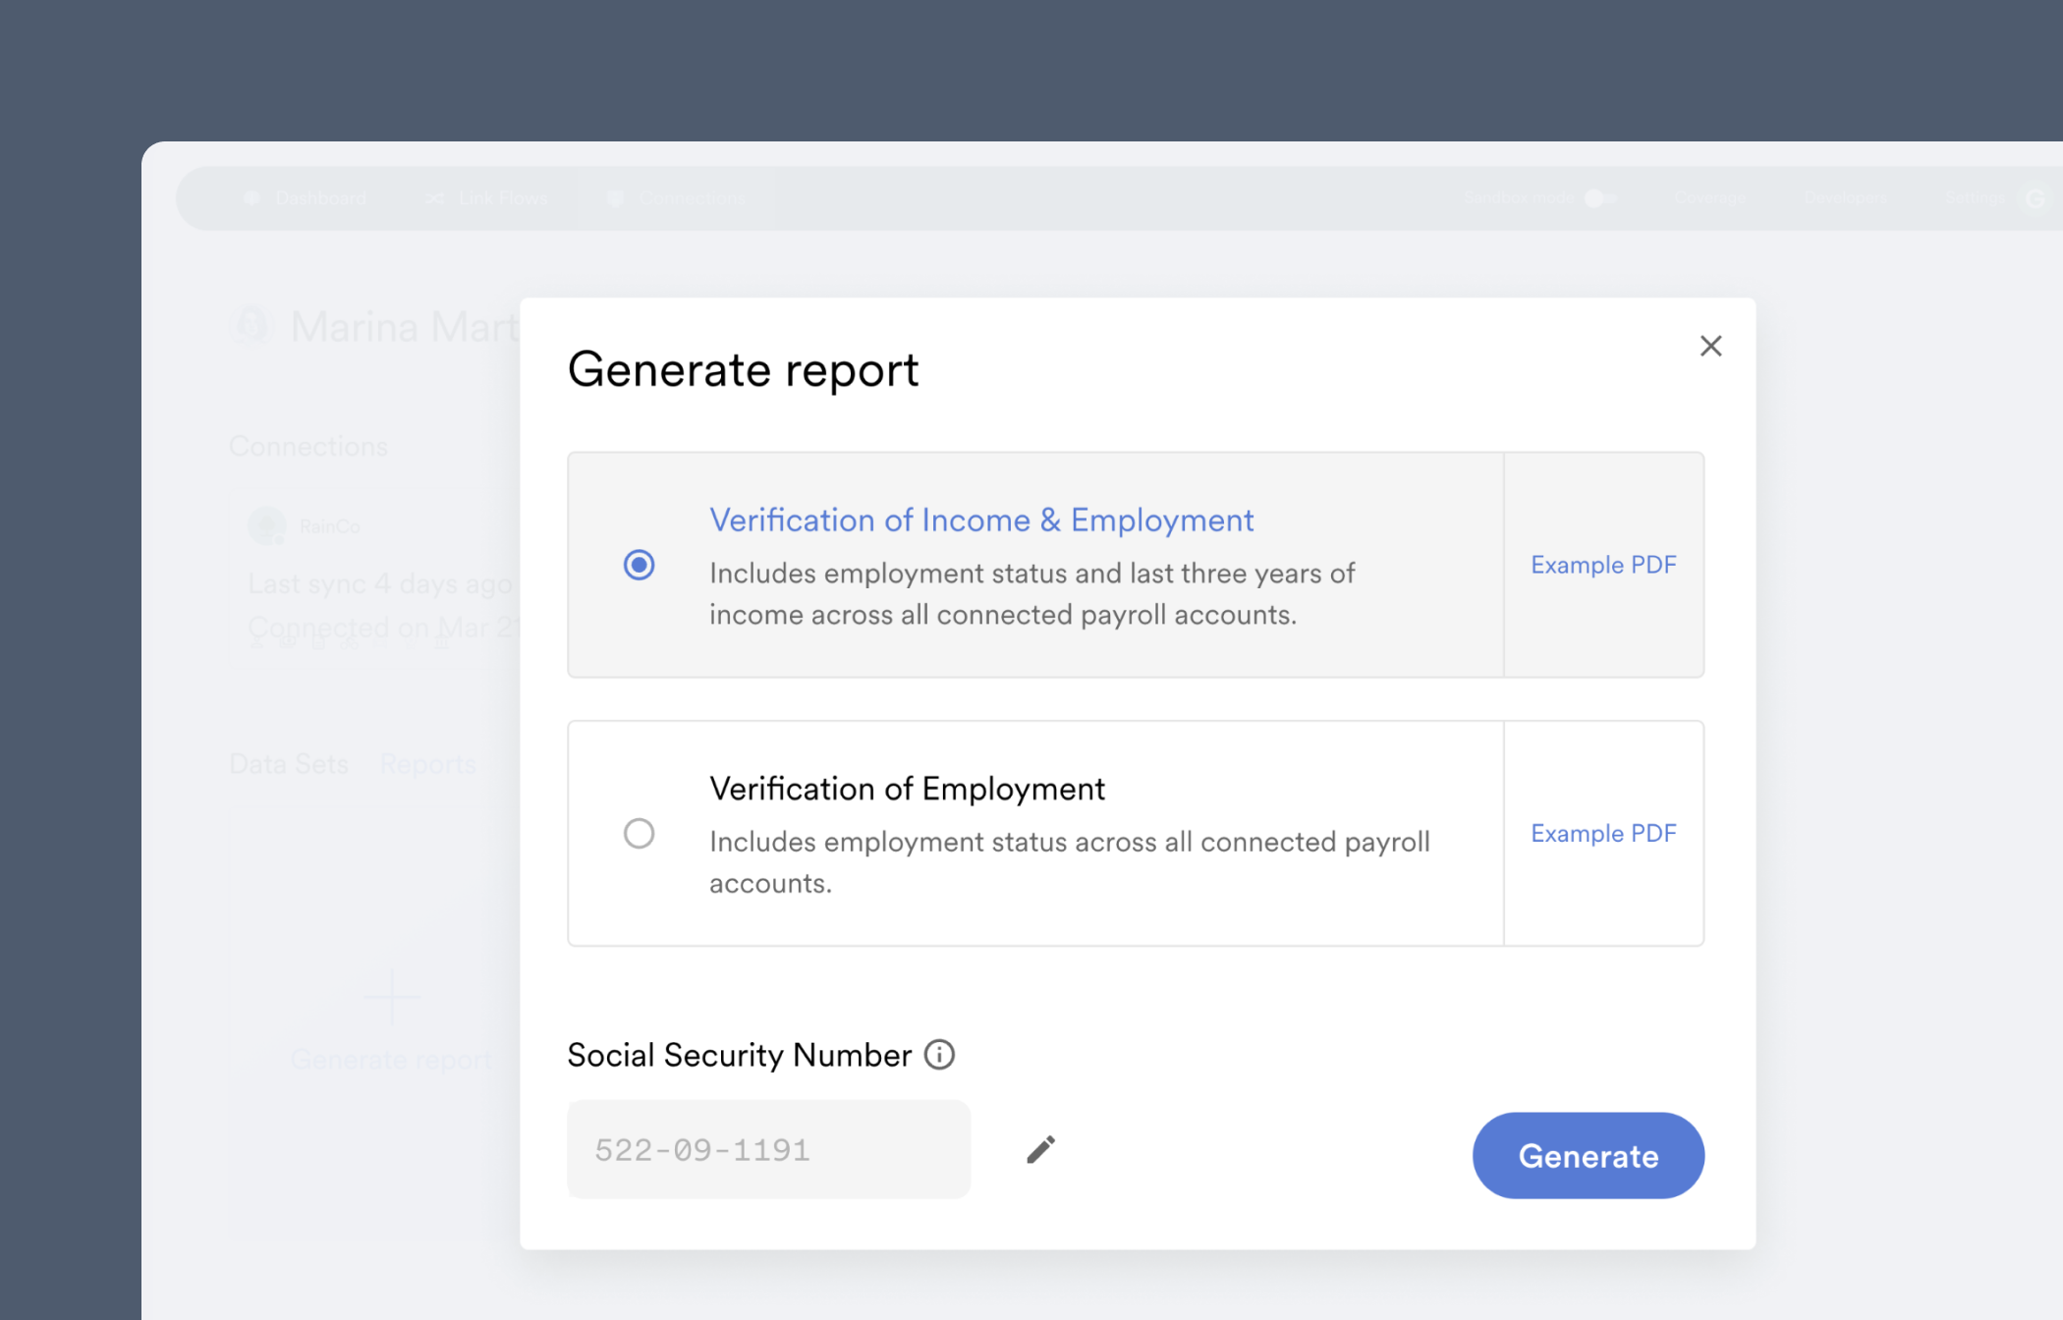Click the close X icon to dismiss dialog
This screenshot has height=1320, width=2063.
point(1711,346)
